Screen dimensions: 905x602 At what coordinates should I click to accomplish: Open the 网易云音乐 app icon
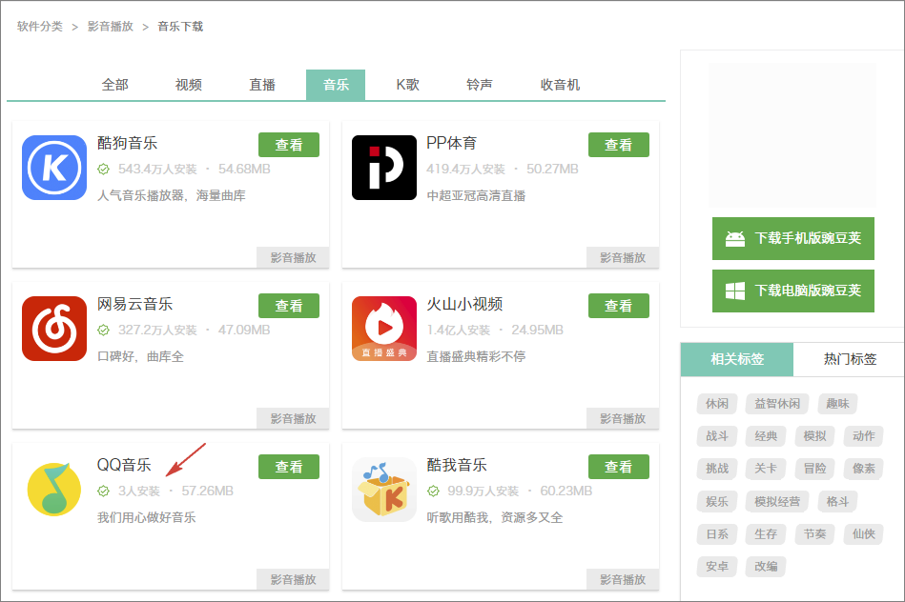click(x=54, y=329)
